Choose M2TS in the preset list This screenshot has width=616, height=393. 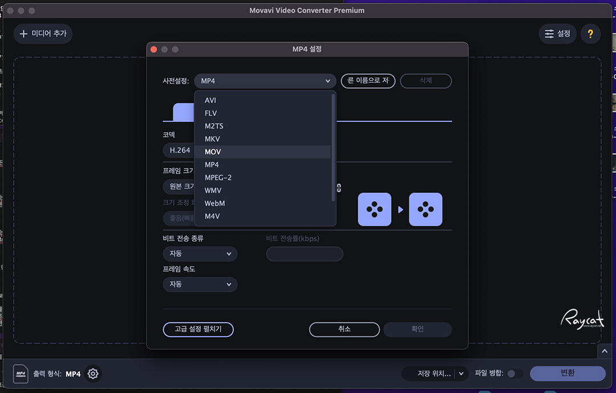click(262, 126)
